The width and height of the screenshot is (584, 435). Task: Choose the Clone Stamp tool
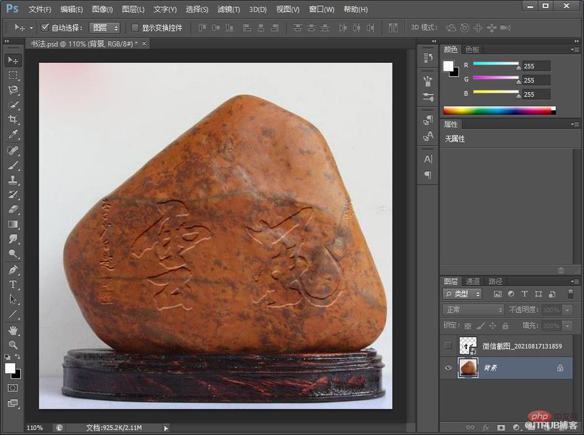tap(13, 180)
